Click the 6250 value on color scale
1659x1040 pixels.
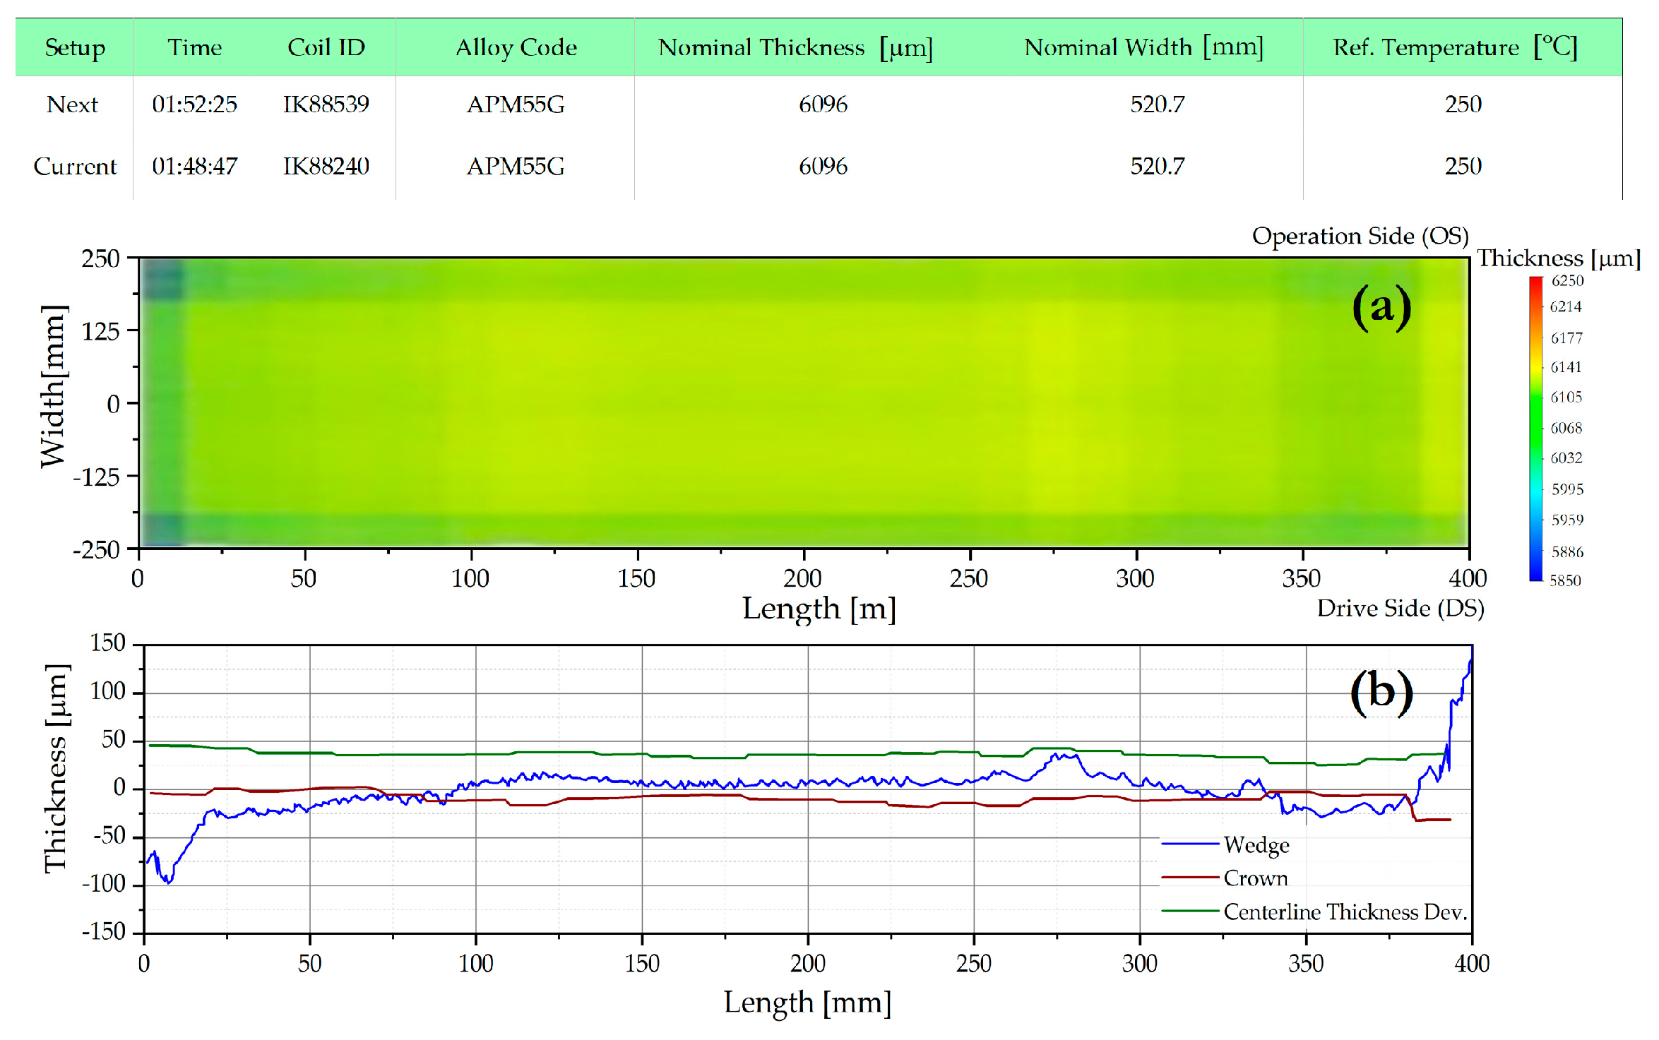[1567, 281]
